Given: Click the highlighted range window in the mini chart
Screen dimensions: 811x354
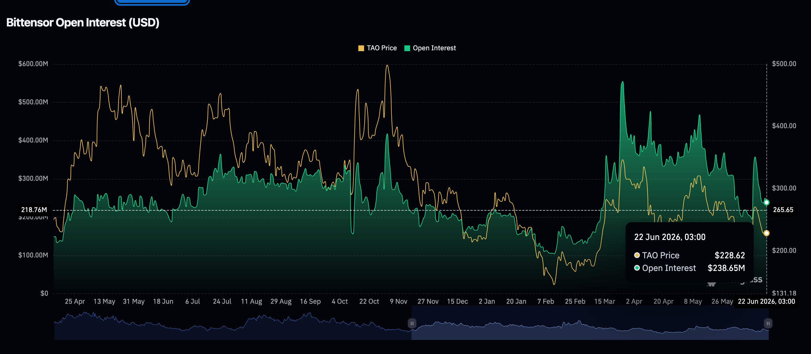Looking at the screenshot, I should (x=590, y=323).
